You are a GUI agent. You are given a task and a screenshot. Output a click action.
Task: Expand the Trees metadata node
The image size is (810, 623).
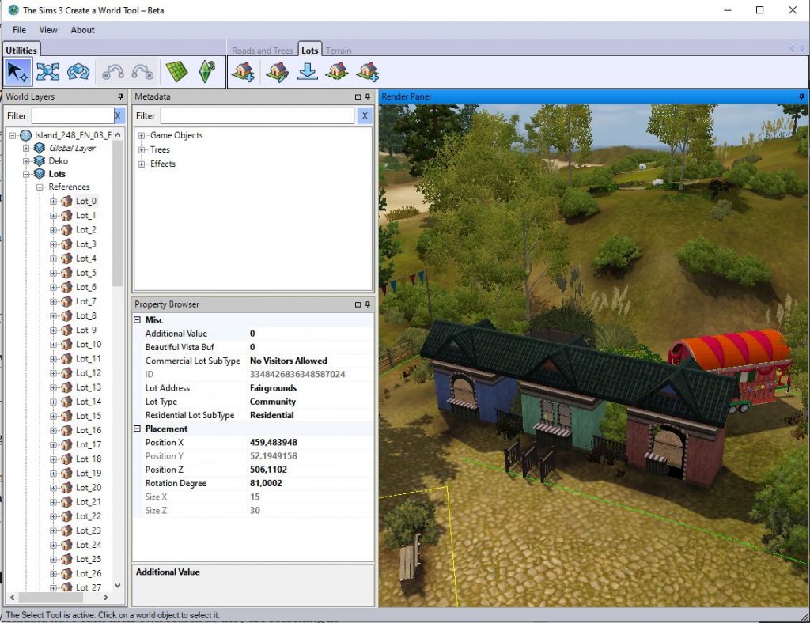tap(142, 149)
